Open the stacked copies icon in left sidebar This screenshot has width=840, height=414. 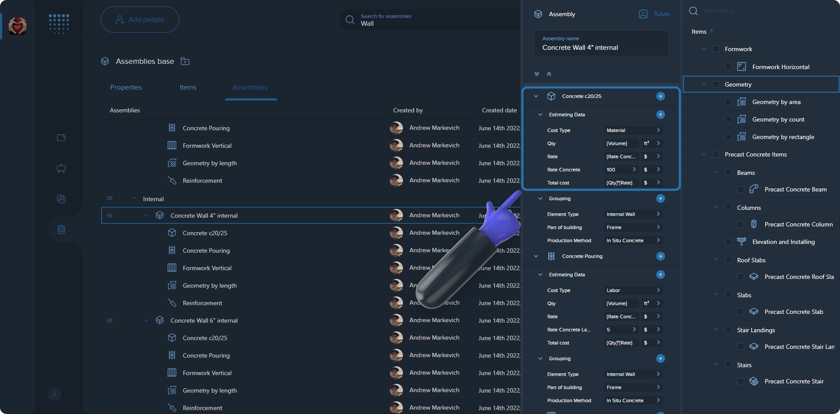tap(61, 199)
